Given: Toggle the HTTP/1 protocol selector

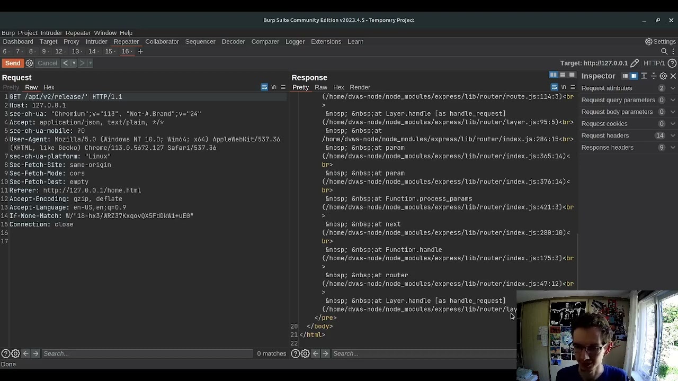Looking at the screenshot, I should 654,63.
